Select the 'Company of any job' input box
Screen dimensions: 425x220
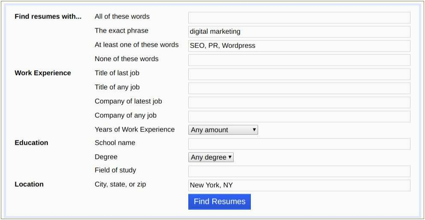tap(299, 116)
